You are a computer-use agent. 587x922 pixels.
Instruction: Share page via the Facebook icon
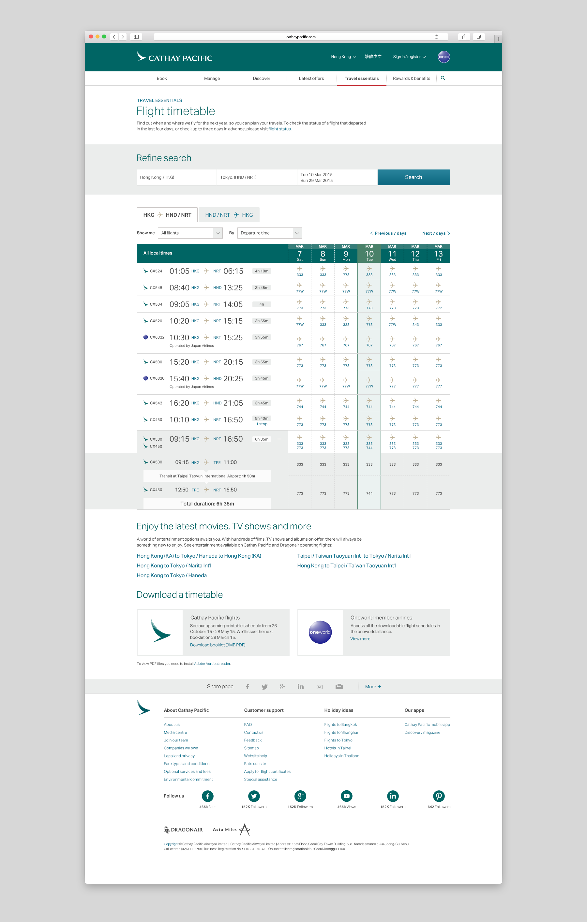click(x=248, y=686)
